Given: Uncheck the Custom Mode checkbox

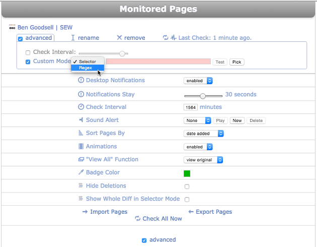Looking at the screenshot, I should point(28,61).
